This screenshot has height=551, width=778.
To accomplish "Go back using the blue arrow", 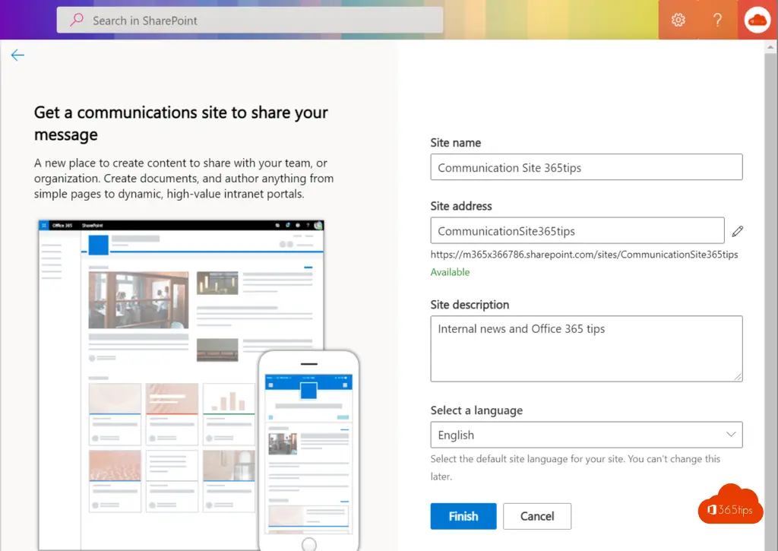I will click(x=17, y=55).
